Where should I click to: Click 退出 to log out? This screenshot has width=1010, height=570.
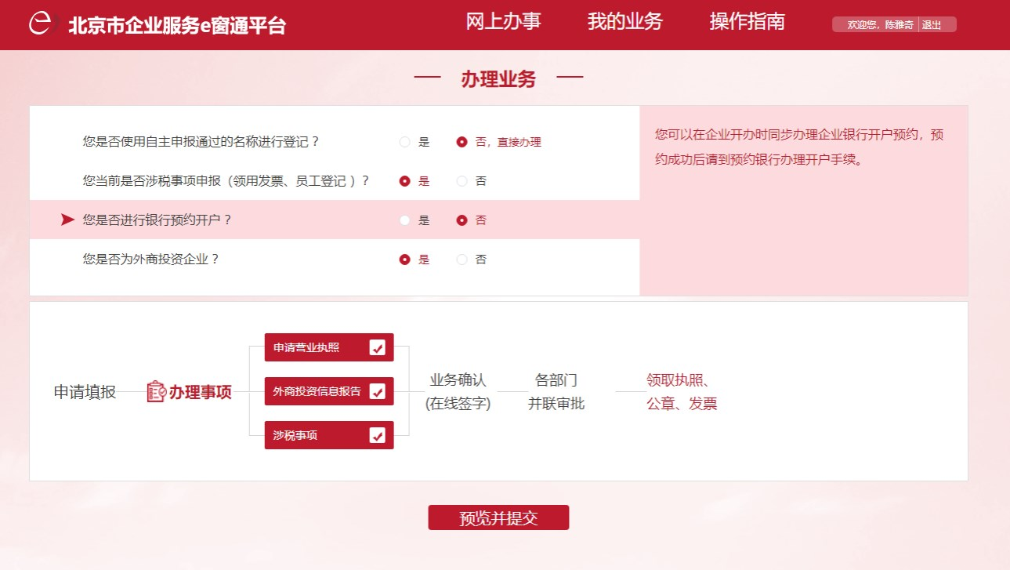[932, 25]
